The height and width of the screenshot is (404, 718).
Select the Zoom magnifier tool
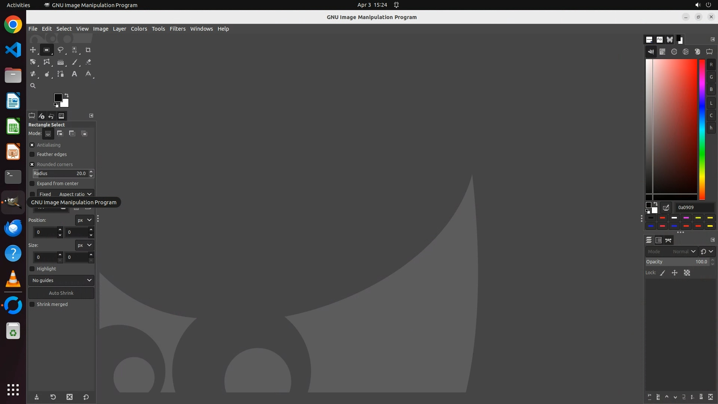point(33,86)
